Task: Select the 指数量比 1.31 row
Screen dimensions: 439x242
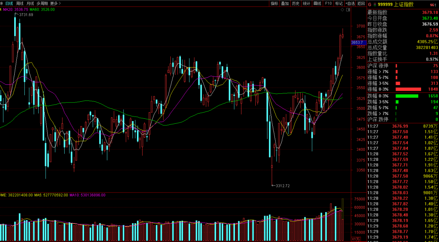Action: pos(403,54)
